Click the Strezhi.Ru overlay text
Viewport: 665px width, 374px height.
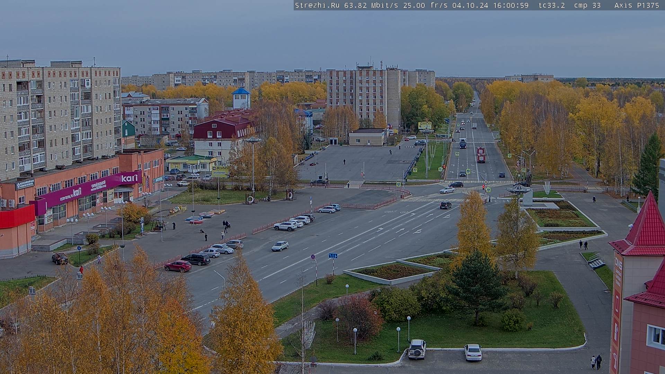317,5
